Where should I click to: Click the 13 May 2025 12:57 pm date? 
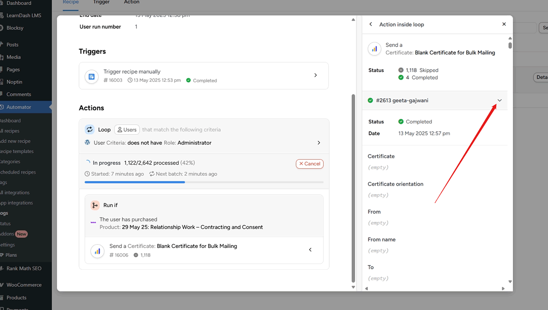coord(424,134)
